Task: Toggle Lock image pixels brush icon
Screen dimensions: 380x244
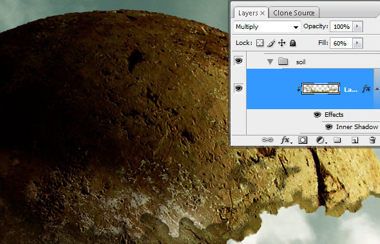Action: pos(271,43)
